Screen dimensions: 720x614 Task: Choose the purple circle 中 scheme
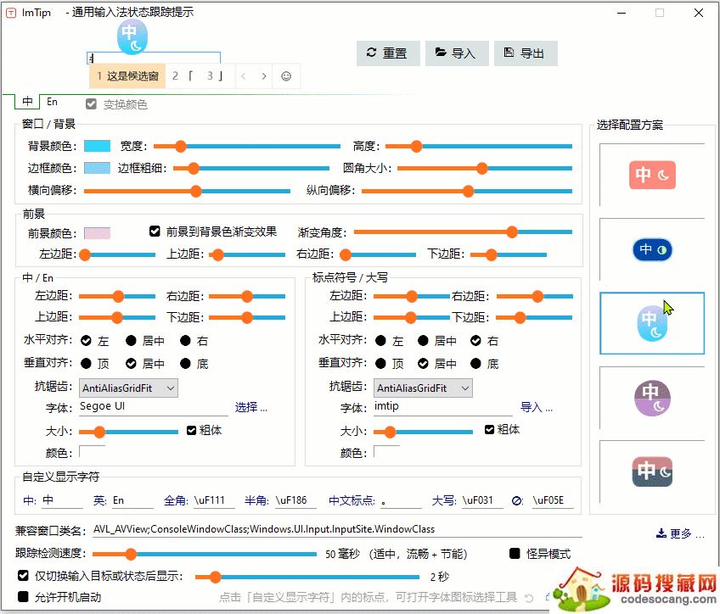point(651,398)
